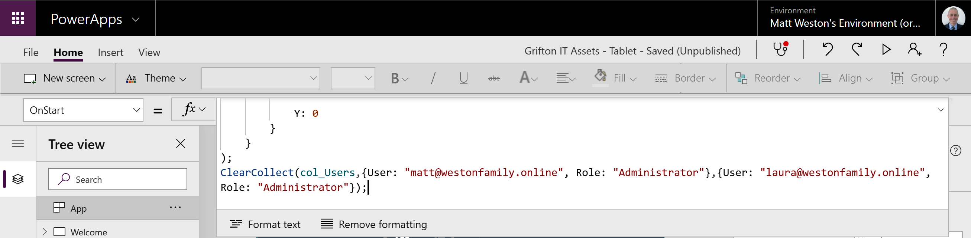971x238 pixels.
Task: Open the App checker stethoscope icon
Action: (x=781, y=49)
